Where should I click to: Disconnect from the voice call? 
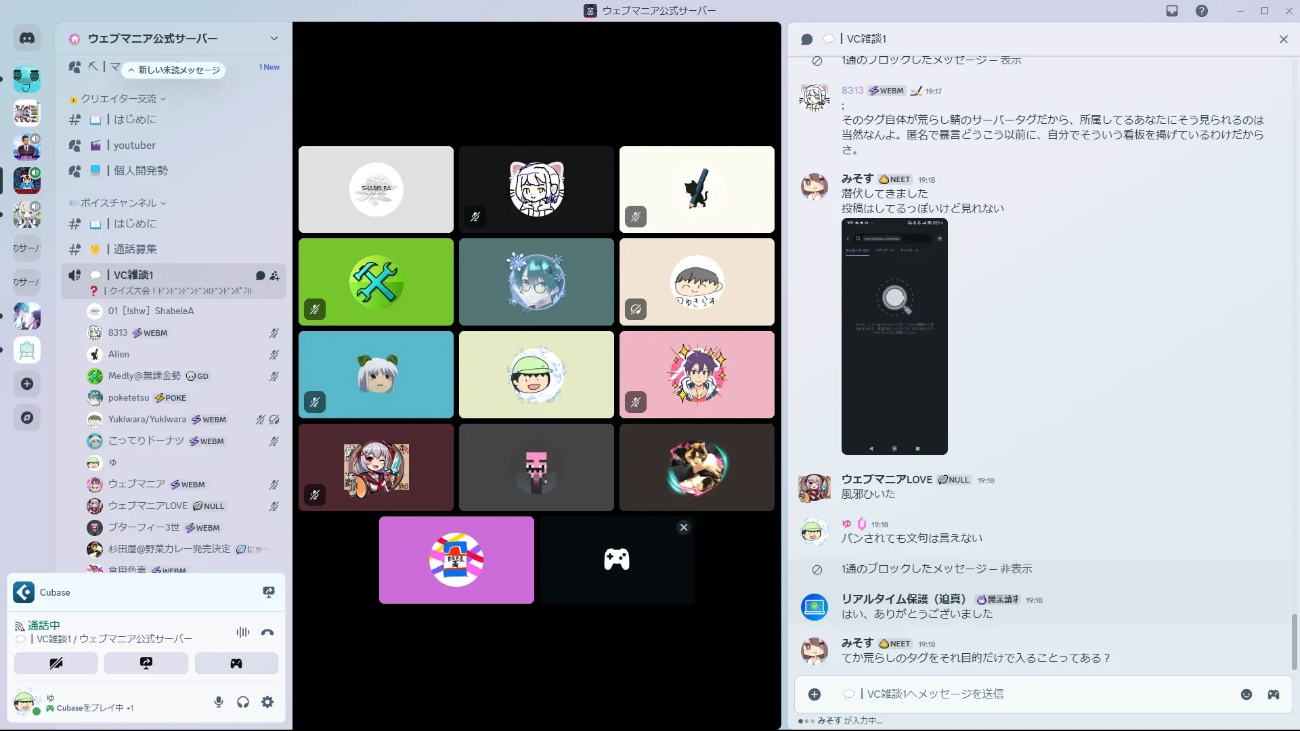267,632
